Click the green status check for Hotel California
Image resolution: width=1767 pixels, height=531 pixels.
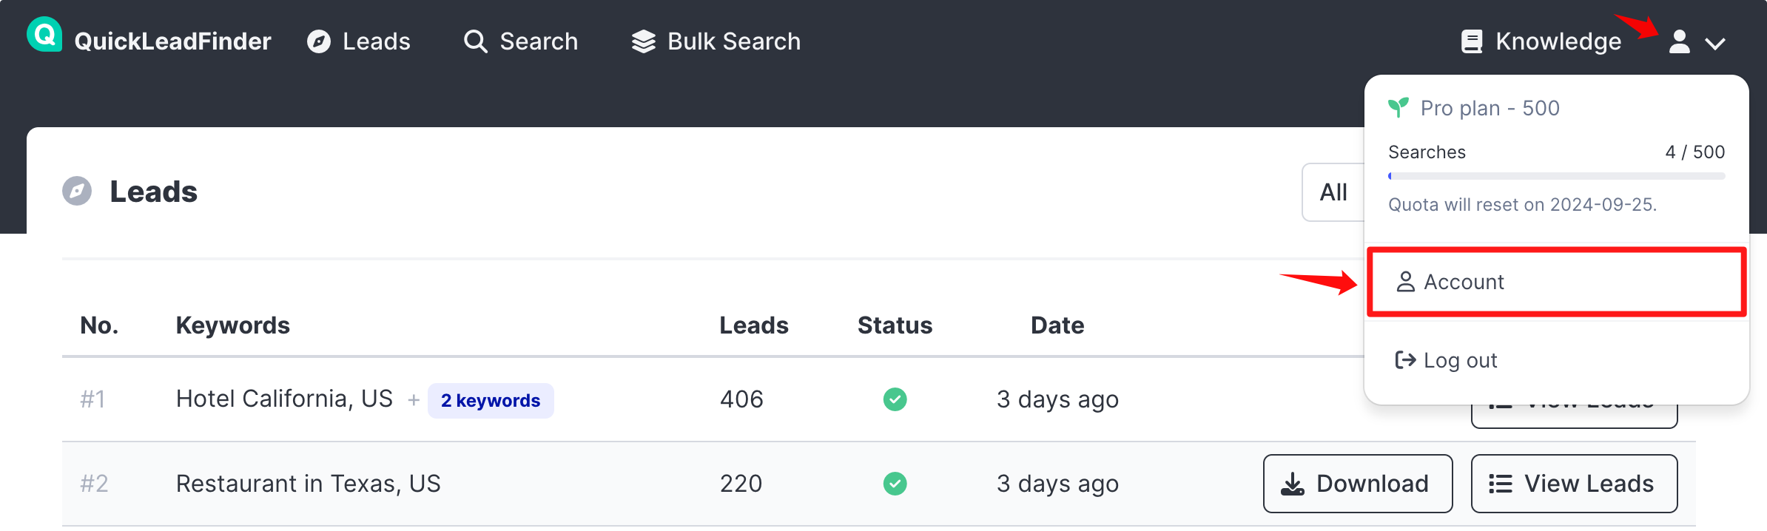895,399
